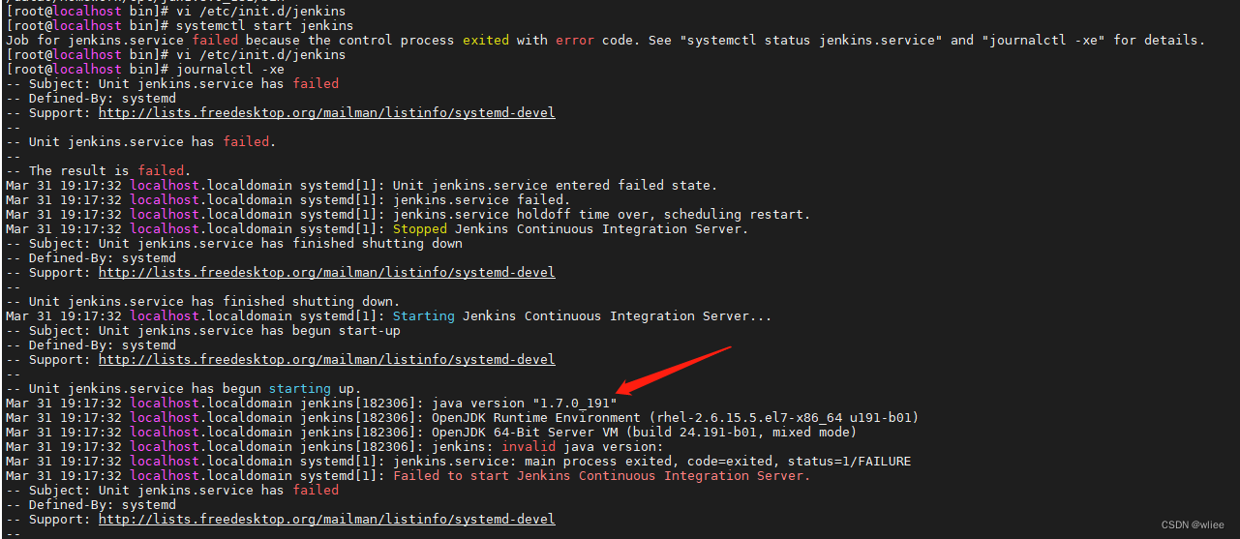Screen dimensions: 1240x539
Task: Click '(rhel-2.6.15.5.el7-x86_64 u191-b01)' build string
Action: pos(784,417)
